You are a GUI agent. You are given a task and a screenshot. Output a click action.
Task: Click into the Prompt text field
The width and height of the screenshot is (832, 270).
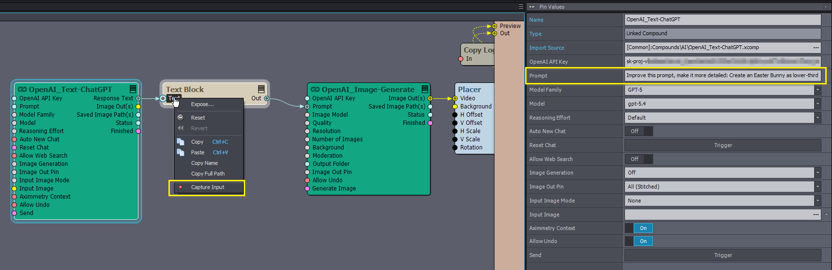[722, 76]
